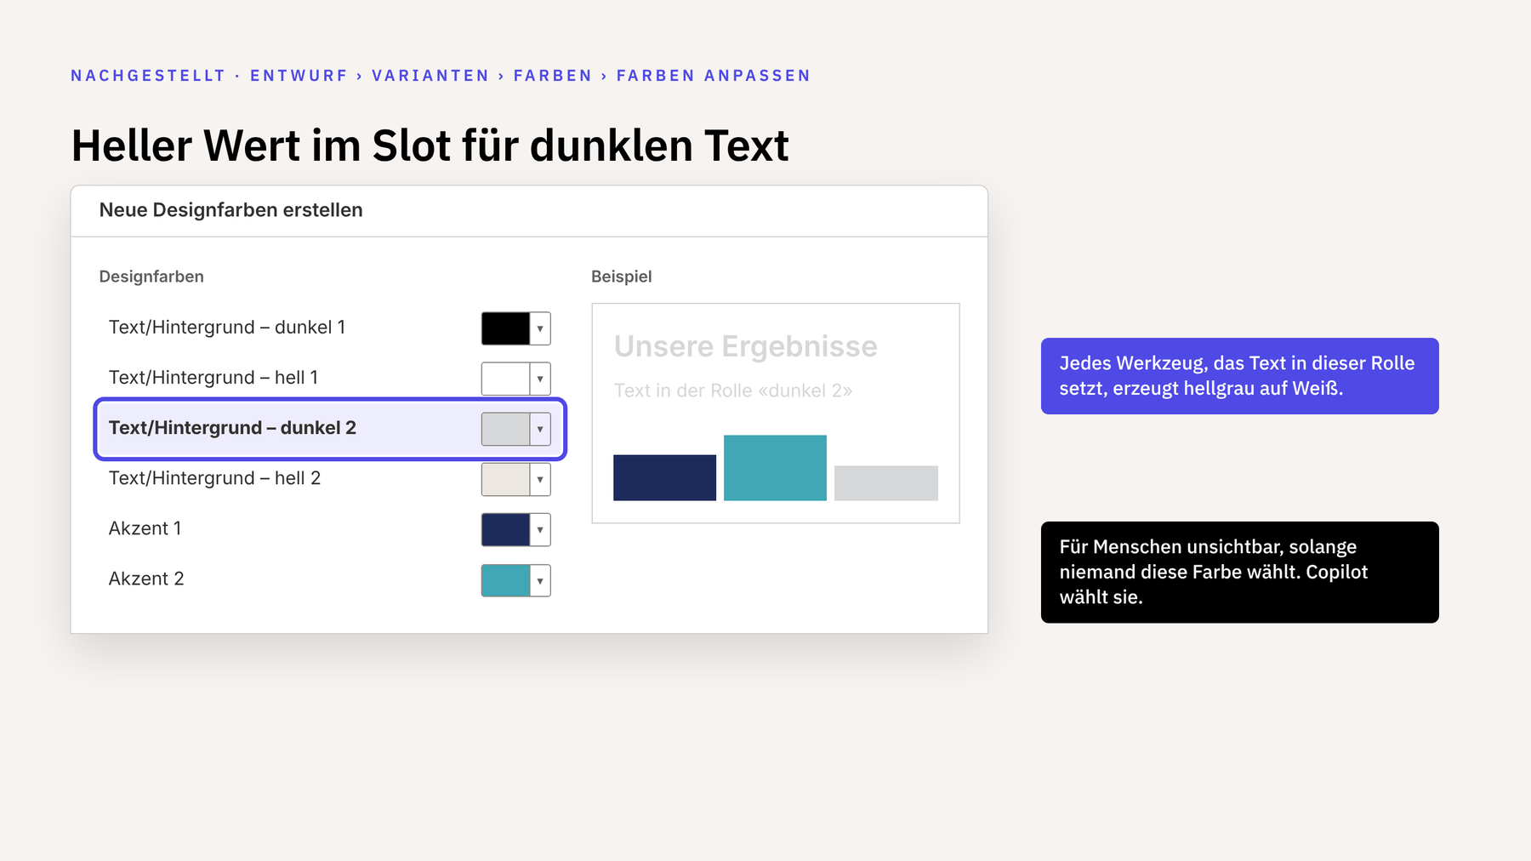
Task: Click the teal swatch for Akzent 2
Action: (505, 580)
